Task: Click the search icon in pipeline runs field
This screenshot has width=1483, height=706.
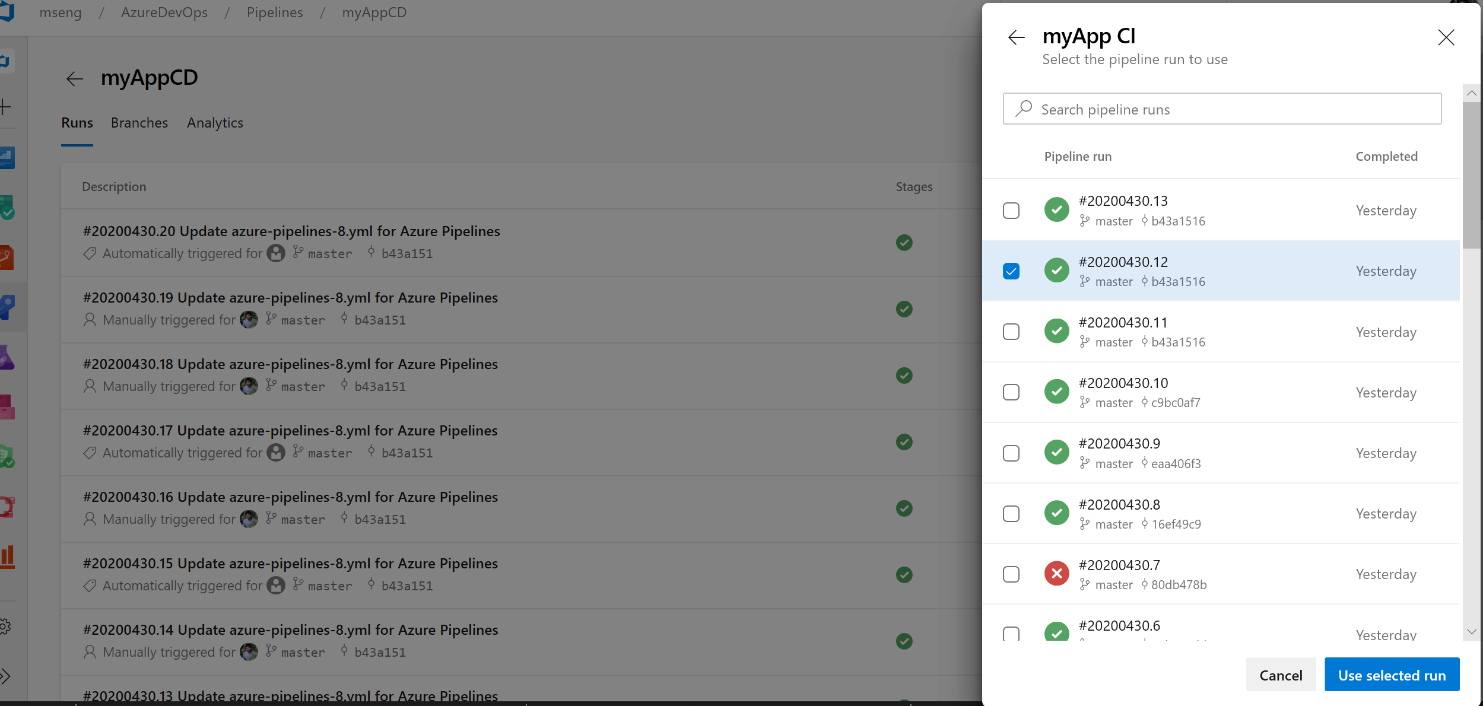Action: click(1024, 109)
